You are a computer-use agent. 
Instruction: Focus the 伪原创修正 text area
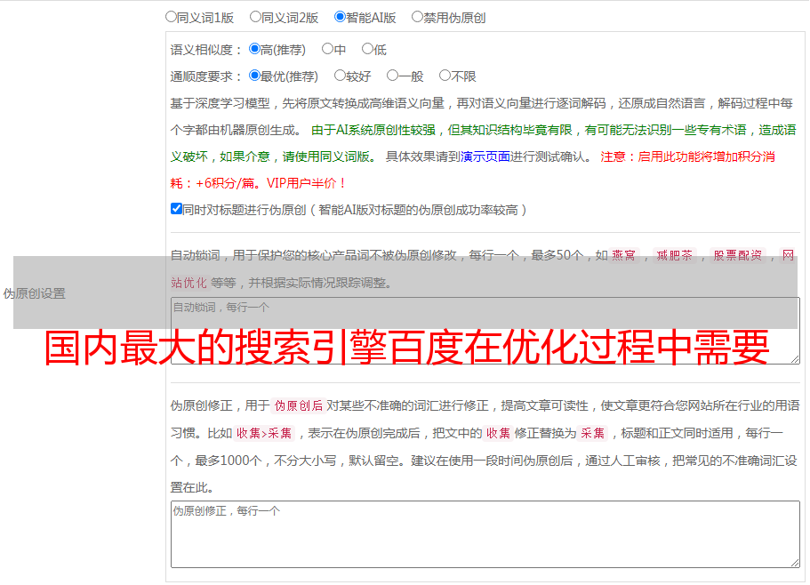point(485,534)
